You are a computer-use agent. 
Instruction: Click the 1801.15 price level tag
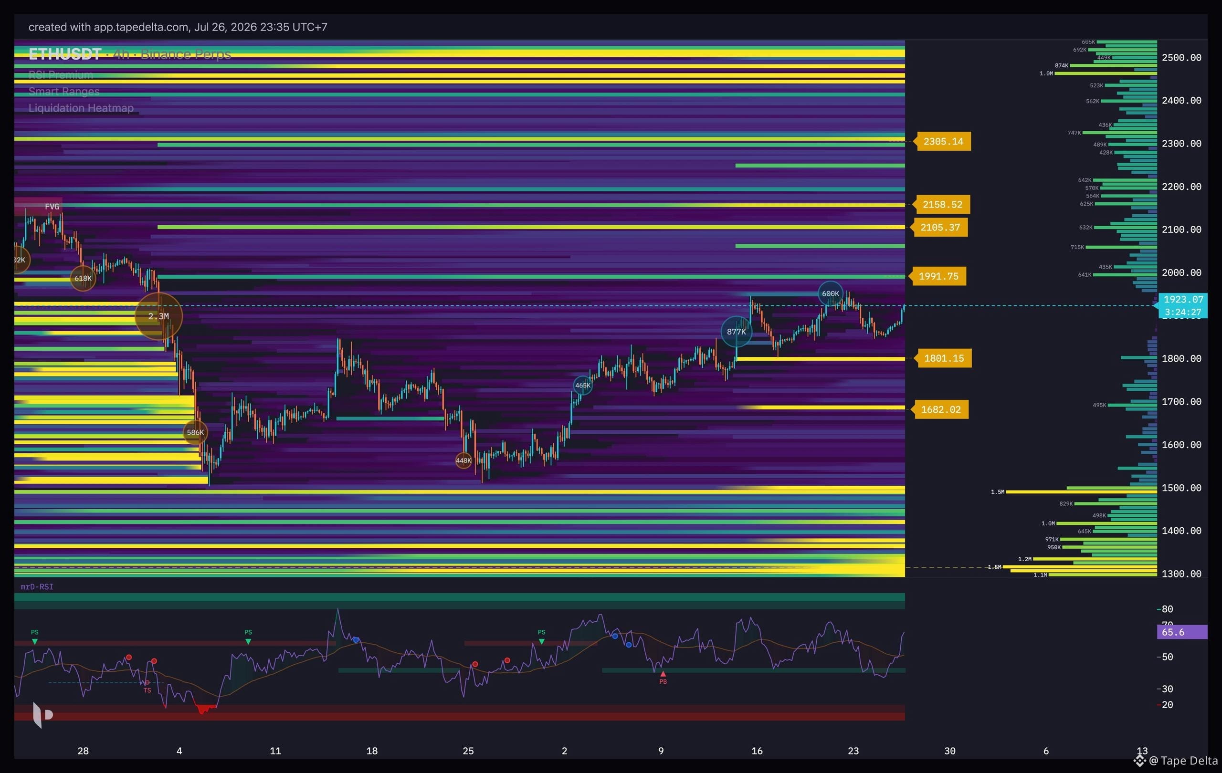pyautogui.click(x=943, y=358)
